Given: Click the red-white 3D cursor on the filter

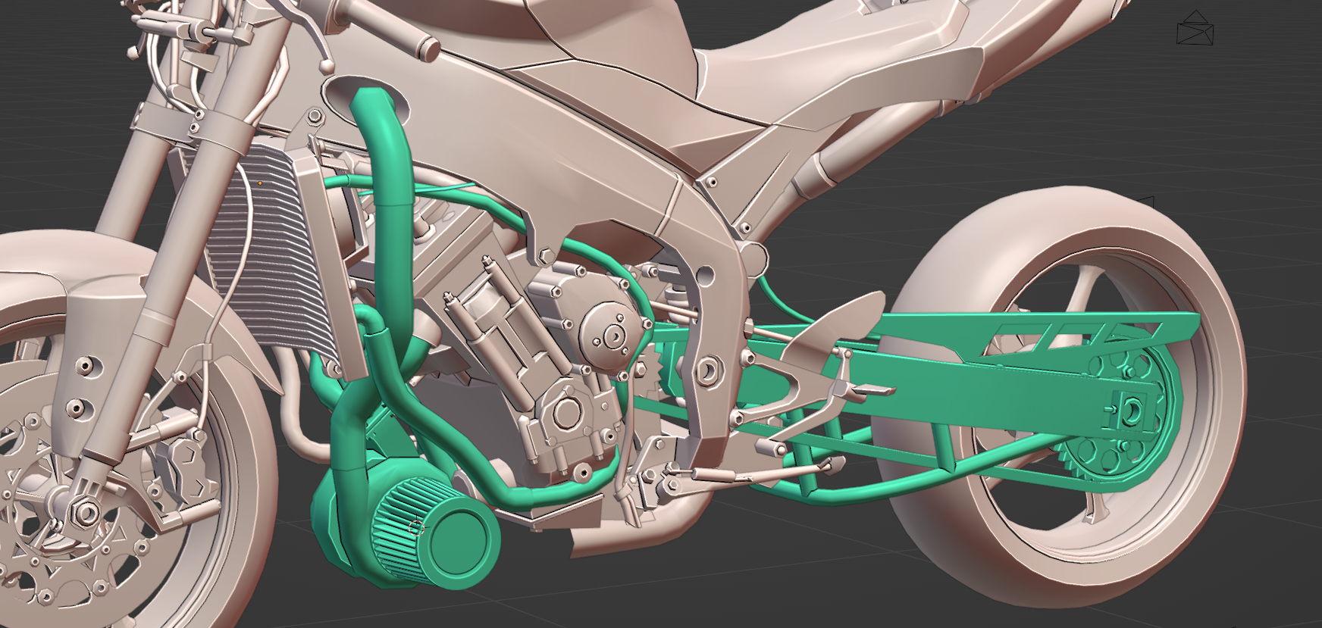Looking at the screenshot, I should tap(416, 528).
